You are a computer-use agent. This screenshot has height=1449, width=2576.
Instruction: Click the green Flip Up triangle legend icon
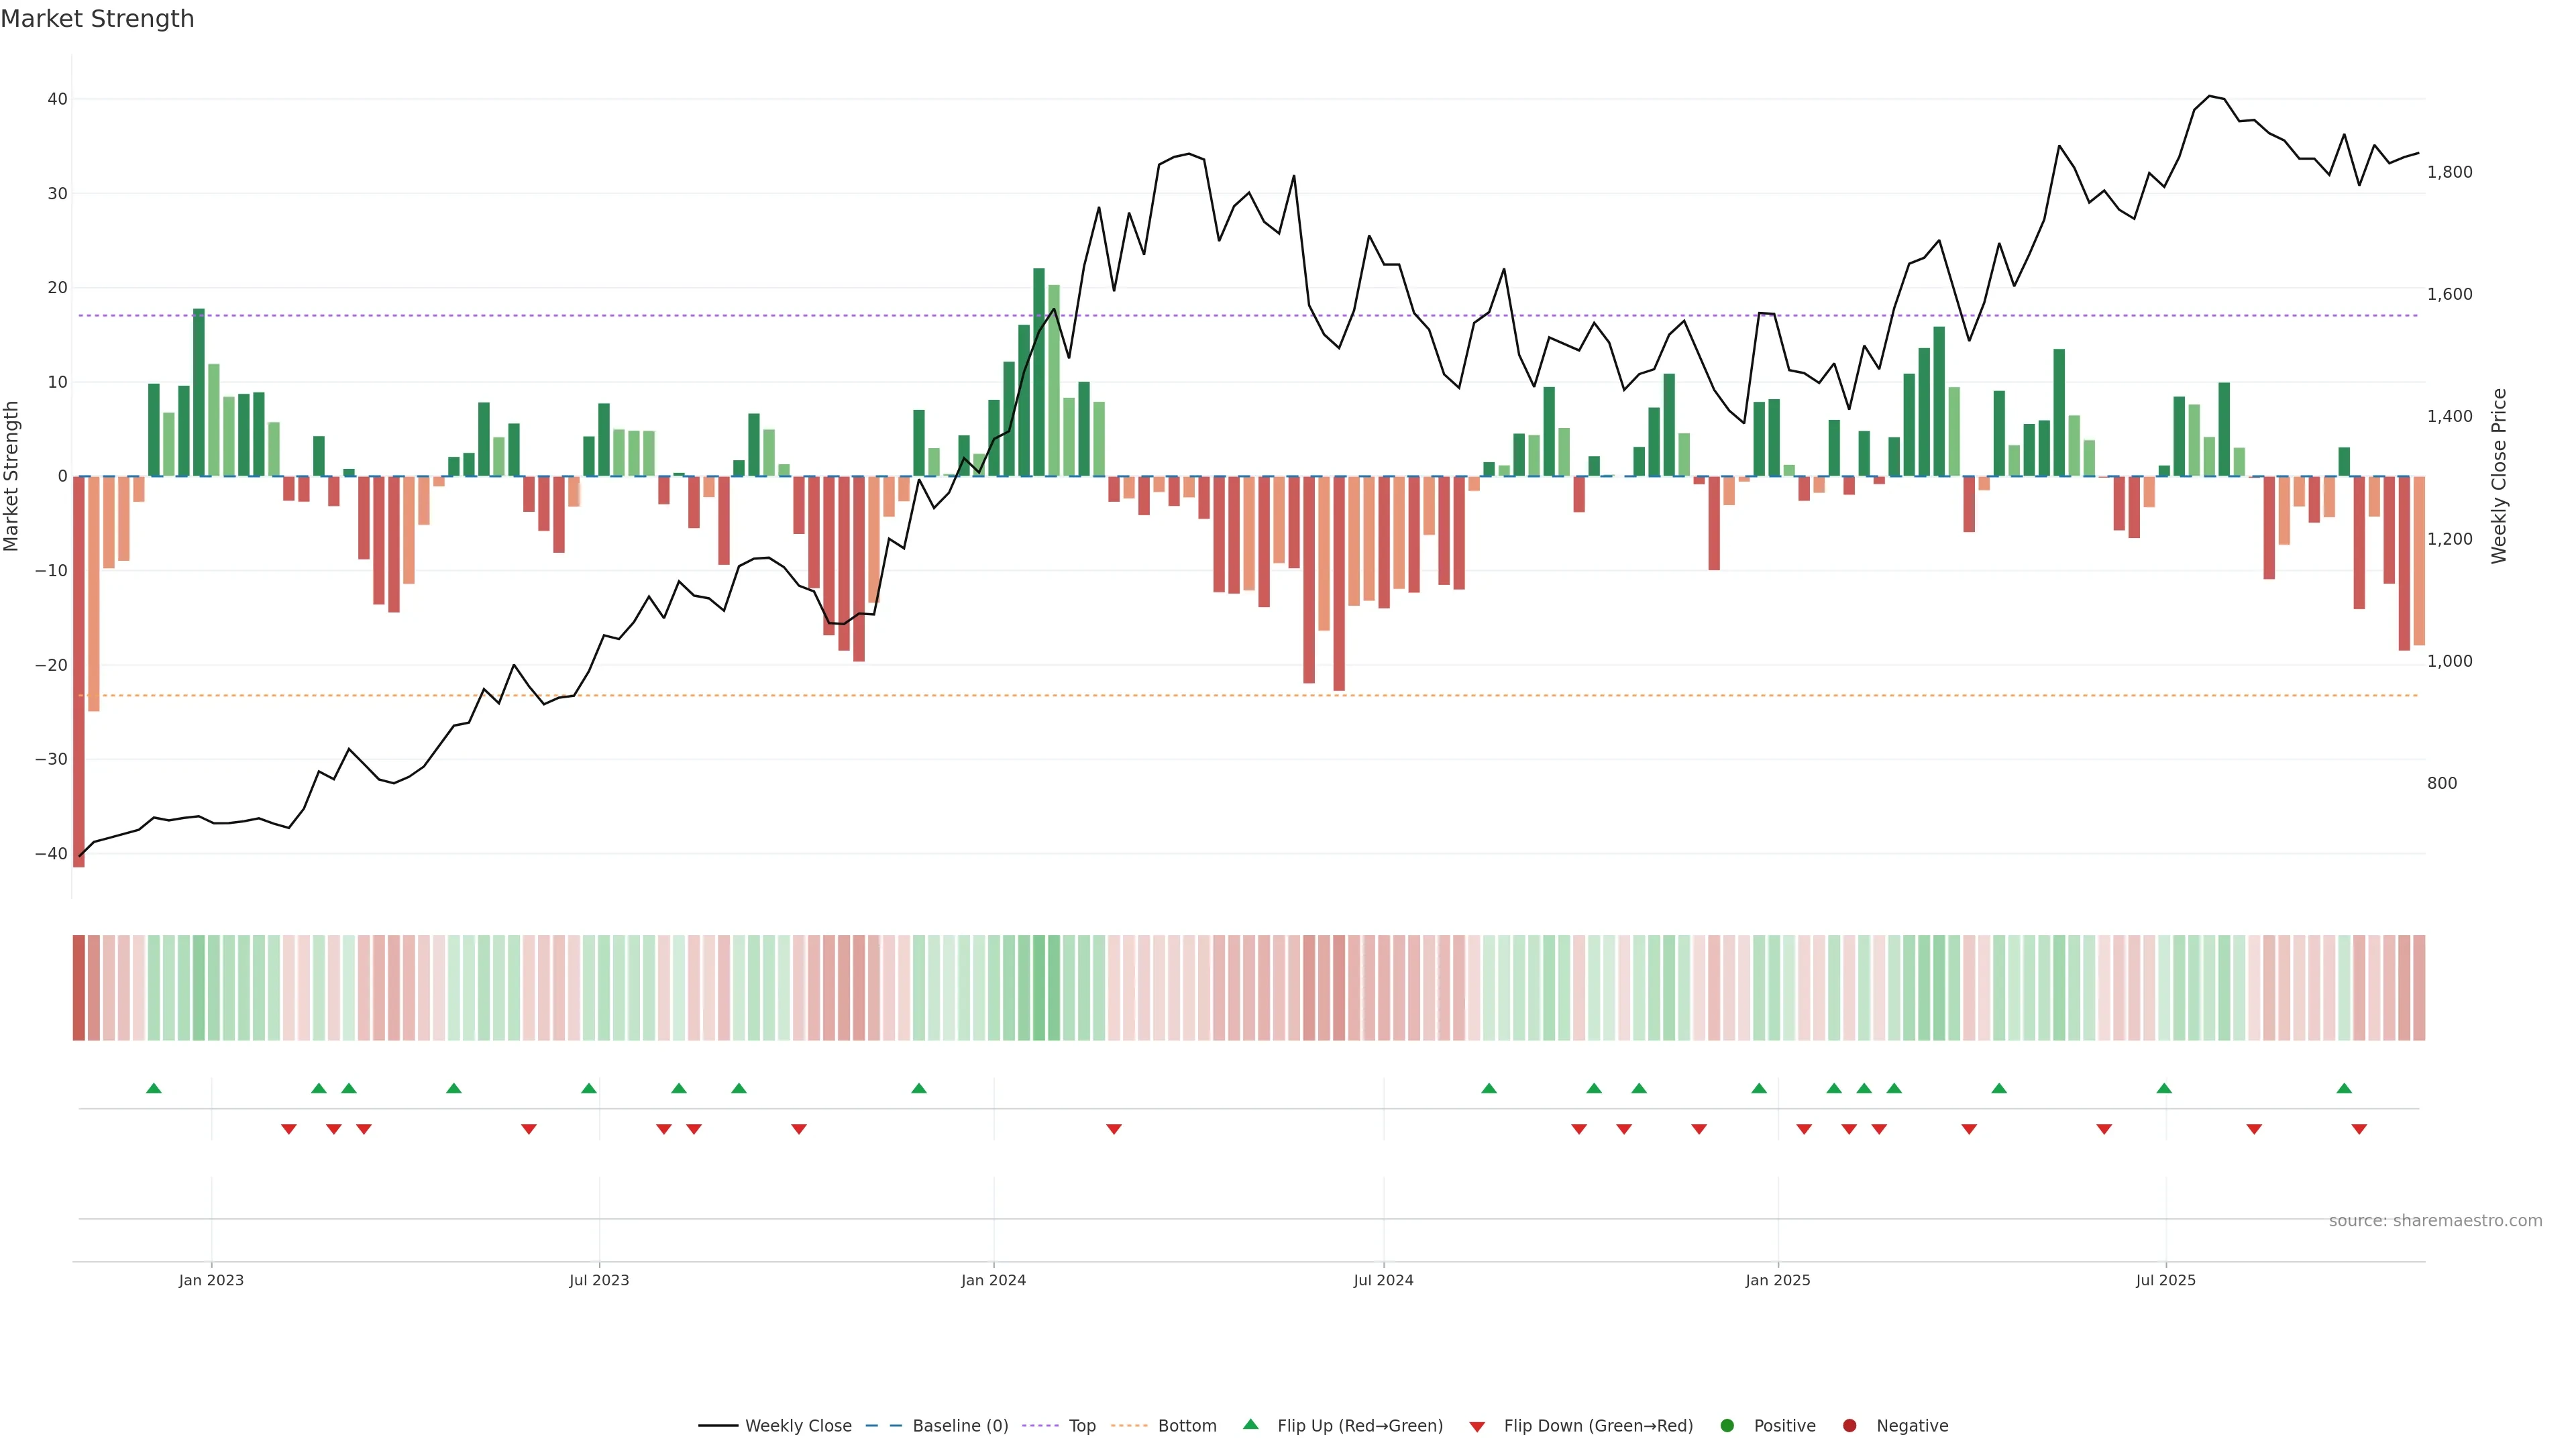[x=1250, y=1424]
